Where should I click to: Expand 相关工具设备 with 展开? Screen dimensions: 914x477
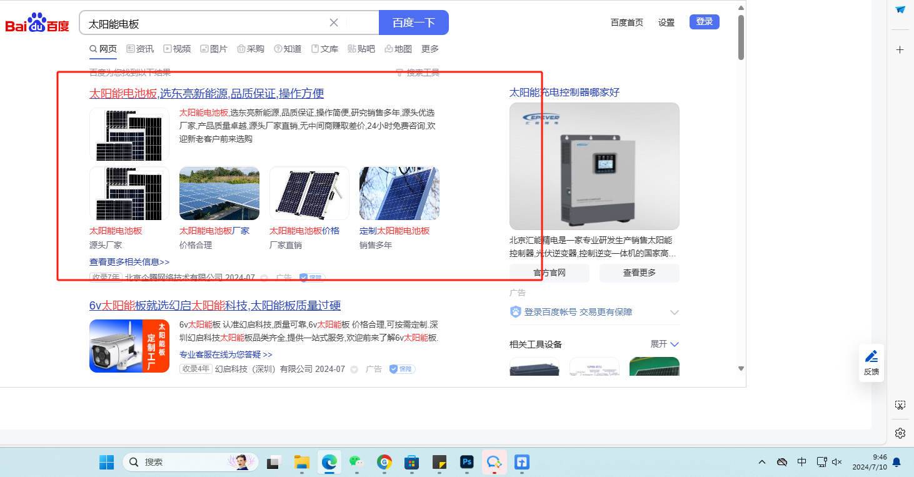(x=665, y=344)
